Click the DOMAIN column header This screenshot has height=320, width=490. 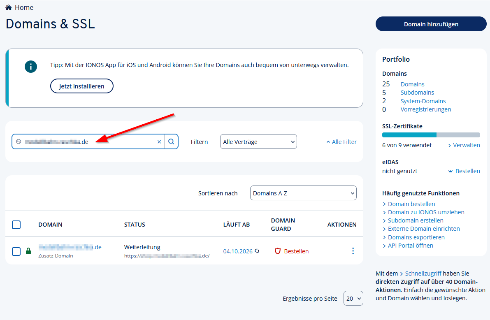coord(50,225)
